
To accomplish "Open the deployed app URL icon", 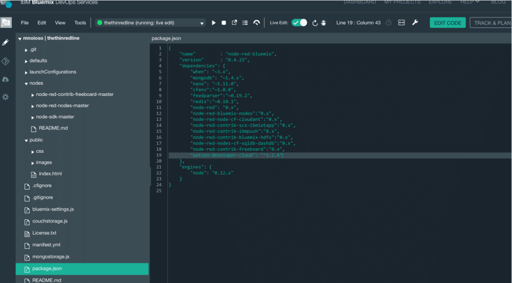I will pyautogui.click(x=234, y=23).
